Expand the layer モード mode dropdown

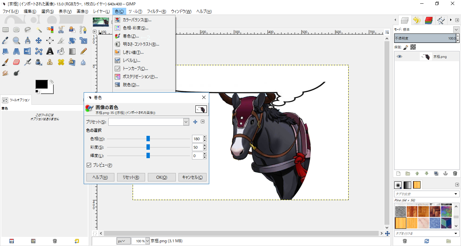click(456, 30)
